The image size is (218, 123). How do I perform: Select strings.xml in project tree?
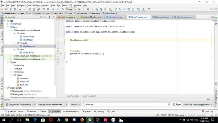click(24, 82)
